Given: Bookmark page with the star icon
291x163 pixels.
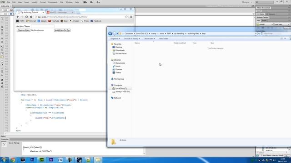Looking at the screenshot, I should (x=126, y=17).
